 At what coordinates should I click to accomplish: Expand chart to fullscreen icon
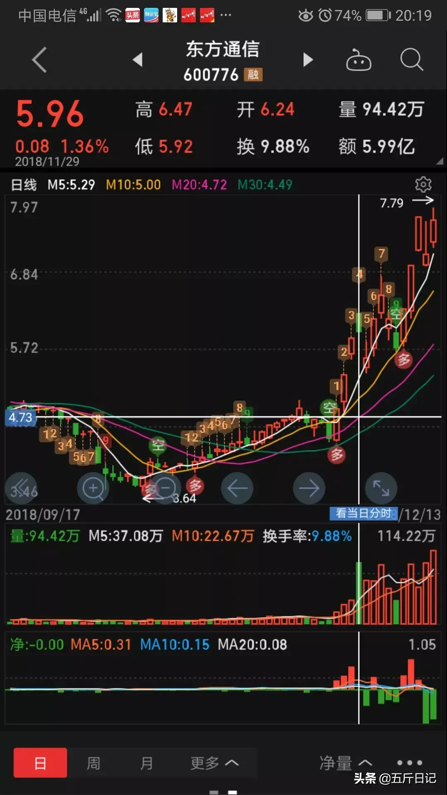[381, 488]
